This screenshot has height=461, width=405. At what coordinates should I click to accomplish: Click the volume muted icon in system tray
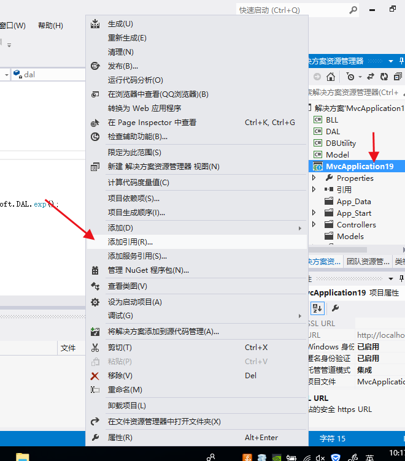[x=320, y=458]
